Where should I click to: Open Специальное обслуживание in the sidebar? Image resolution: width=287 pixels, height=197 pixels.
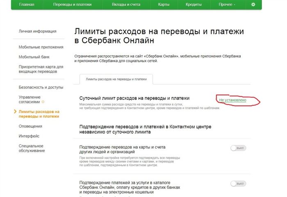[32, 148]
